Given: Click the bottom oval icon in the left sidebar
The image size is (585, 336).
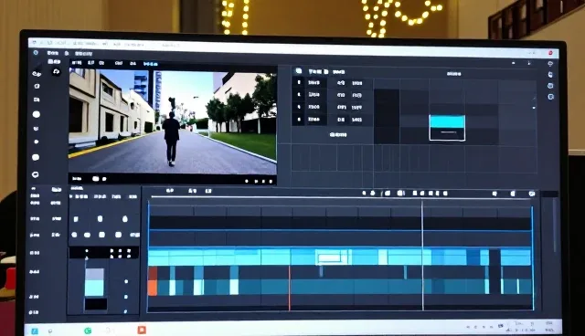Looking at the screenshot, I should click(36, 174).
